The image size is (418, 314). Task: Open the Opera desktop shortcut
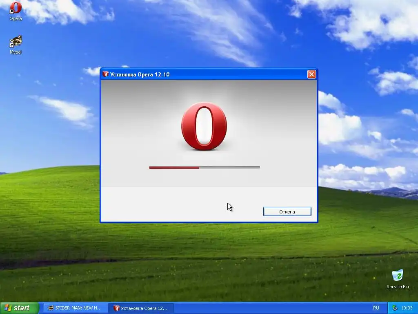(16, 11)
